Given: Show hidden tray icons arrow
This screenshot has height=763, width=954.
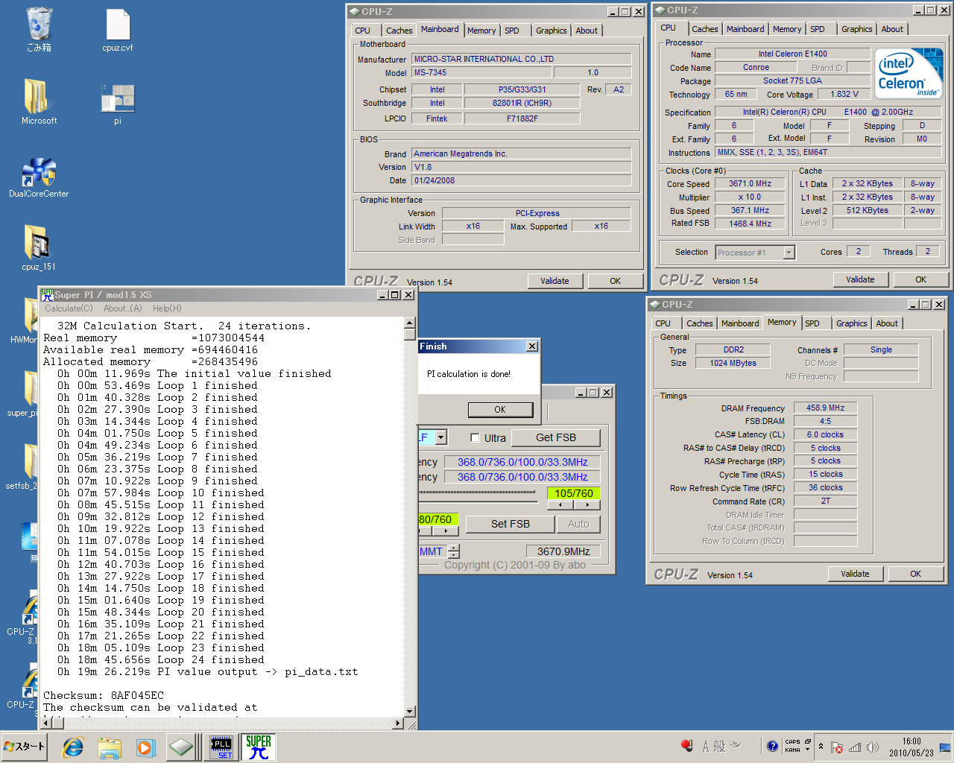Looking at the screenshot, I should tap(821, 747).
